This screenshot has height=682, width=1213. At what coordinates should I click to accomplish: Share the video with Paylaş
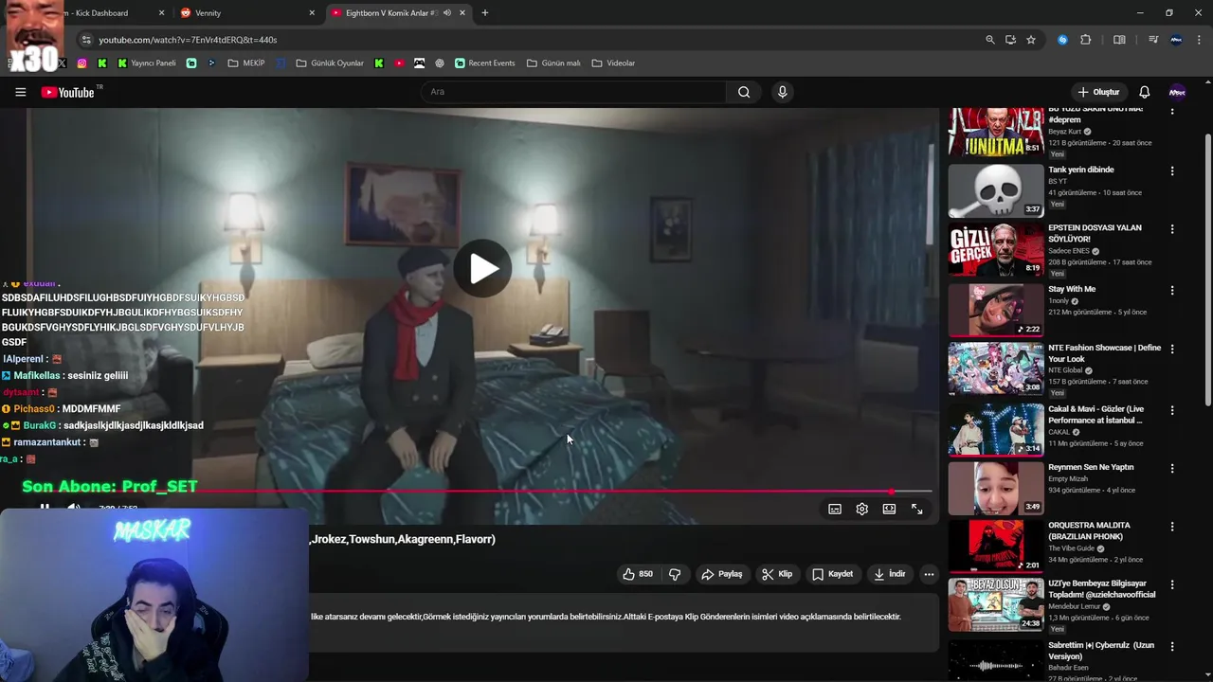coord(722,574)
